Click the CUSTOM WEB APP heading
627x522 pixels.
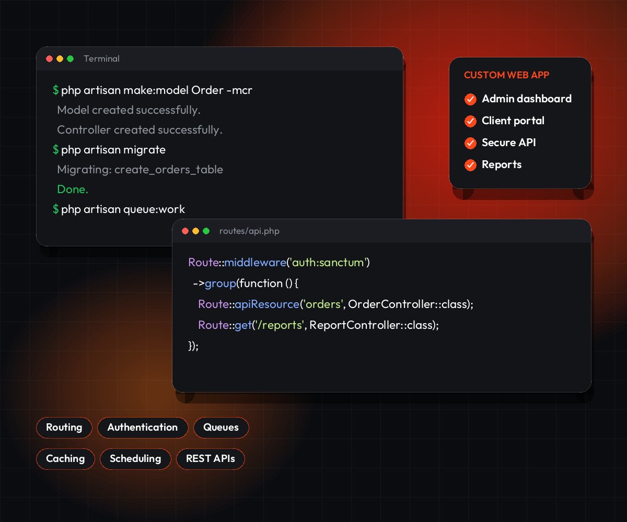507,75
